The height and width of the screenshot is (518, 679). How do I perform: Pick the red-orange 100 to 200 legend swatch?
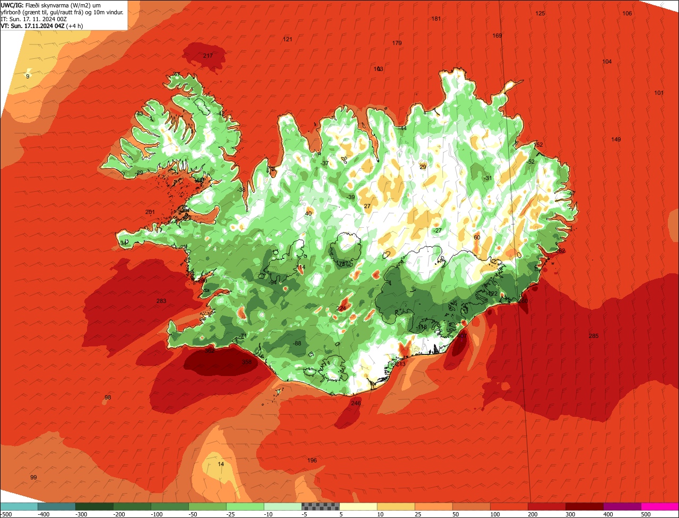tap(509, 506)
